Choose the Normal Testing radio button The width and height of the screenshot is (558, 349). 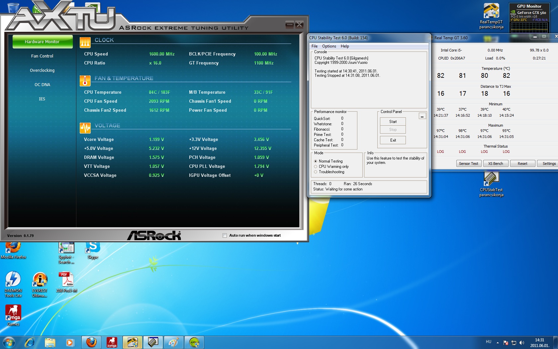pos(316,161)
